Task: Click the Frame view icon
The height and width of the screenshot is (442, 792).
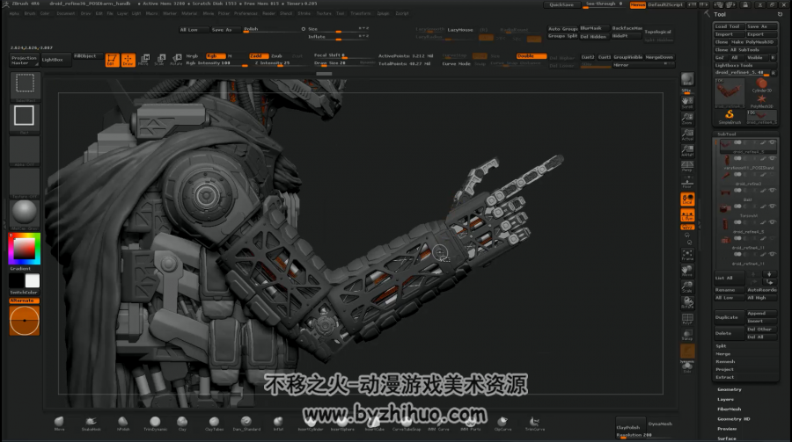Action: [687, 255]
